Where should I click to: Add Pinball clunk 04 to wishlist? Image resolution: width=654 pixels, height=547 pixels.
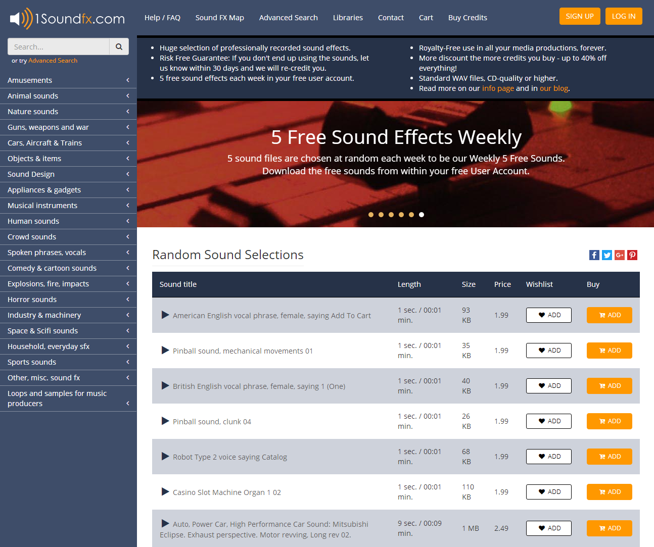pyautogui.click(x=549, y=421)
